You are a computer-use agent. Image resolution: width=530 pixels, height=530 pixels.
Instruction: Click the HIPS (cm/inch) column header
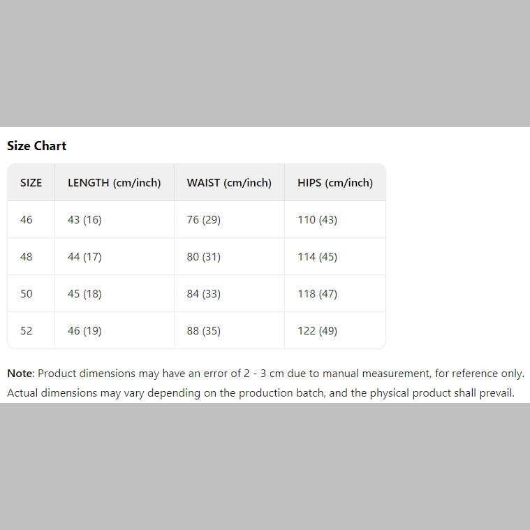click(335, 183)
